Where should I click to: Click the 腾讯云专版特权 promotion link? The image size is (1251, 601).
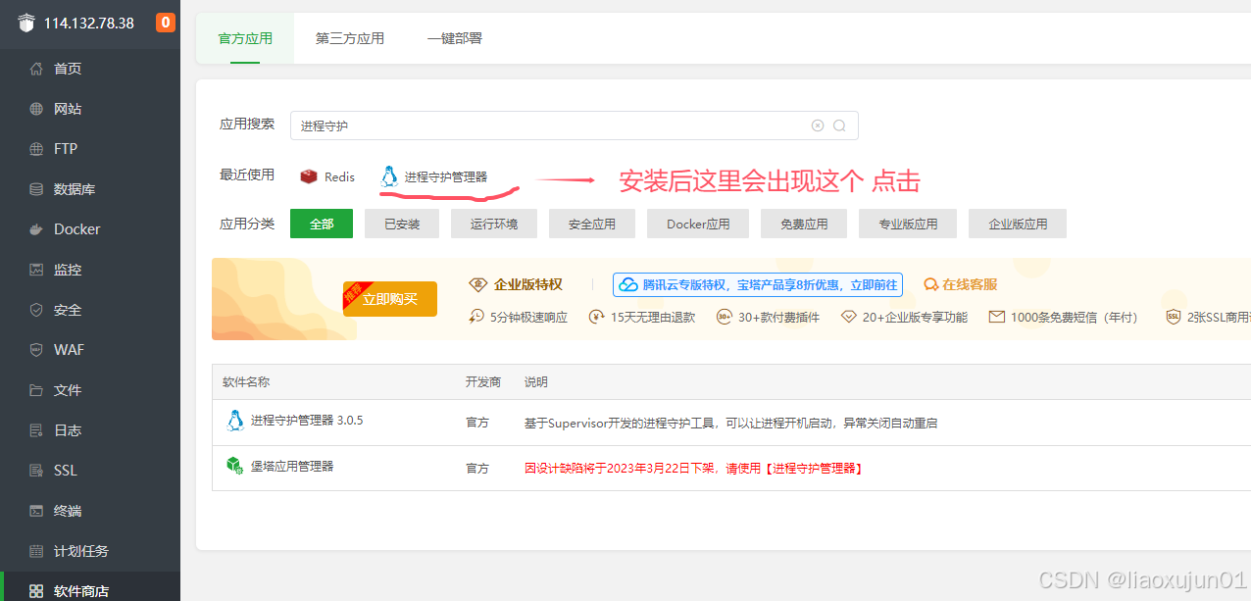pos(758,284)
